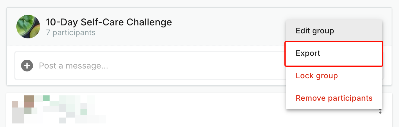This screenshot has height=127, width=399.
Task: Select Edit group from the dropdown menu
Action: [315, 31]
